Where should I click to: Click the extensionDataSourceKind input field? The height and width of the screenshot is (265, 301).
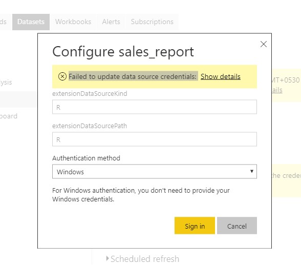point(155,107)
